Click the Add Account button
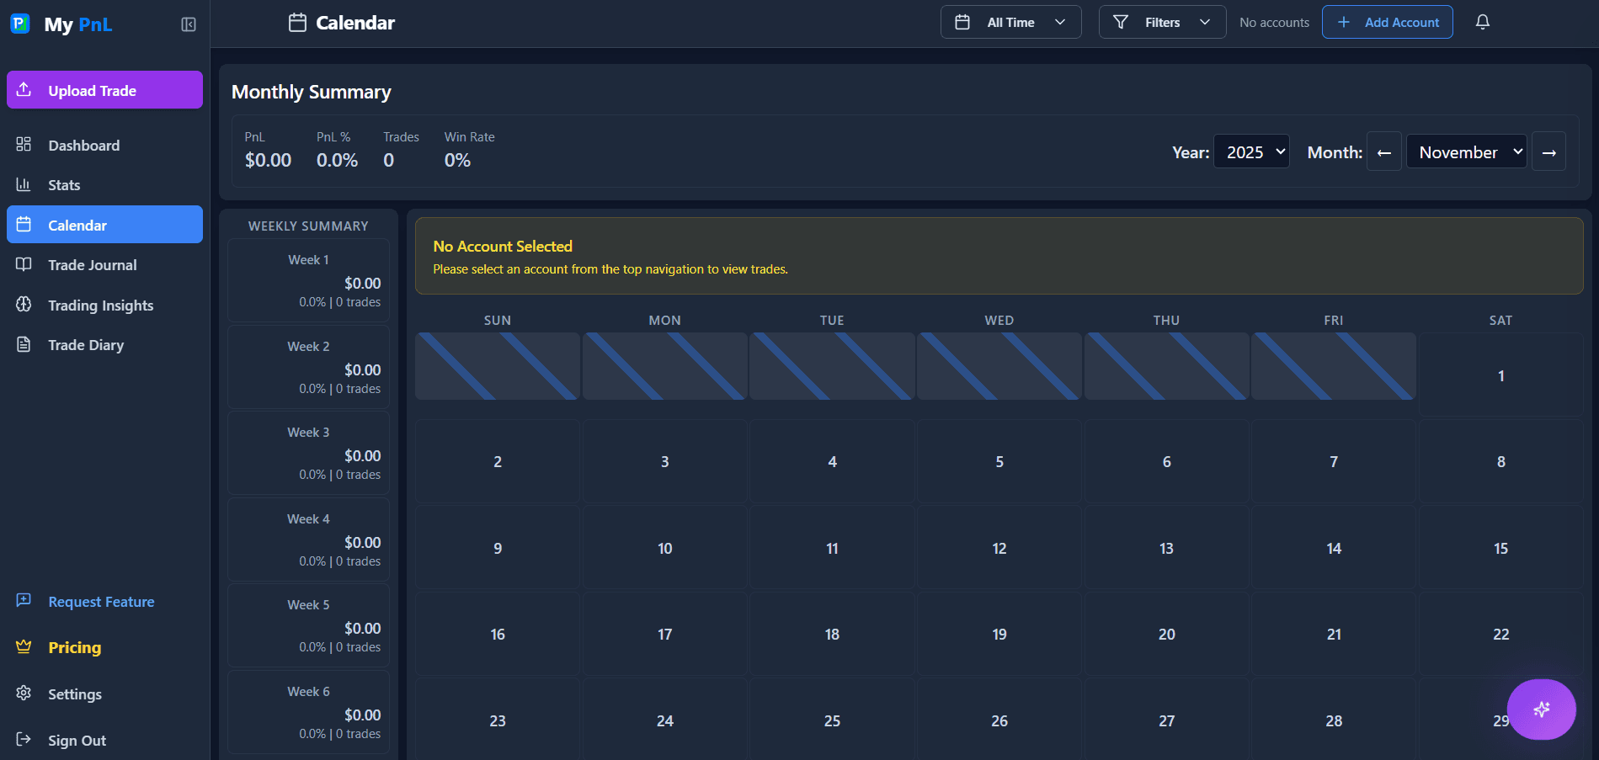This screenshot has height=760, width=1599. click(1387, 22)
